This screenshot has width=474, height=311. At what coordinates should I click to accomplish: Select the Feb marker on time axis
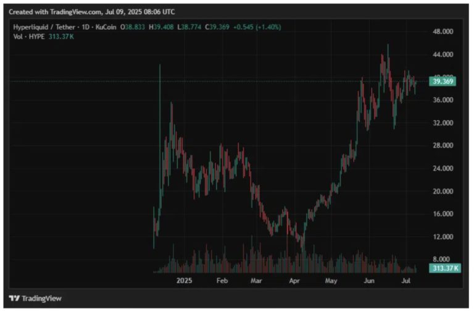(x=222, y=281)
